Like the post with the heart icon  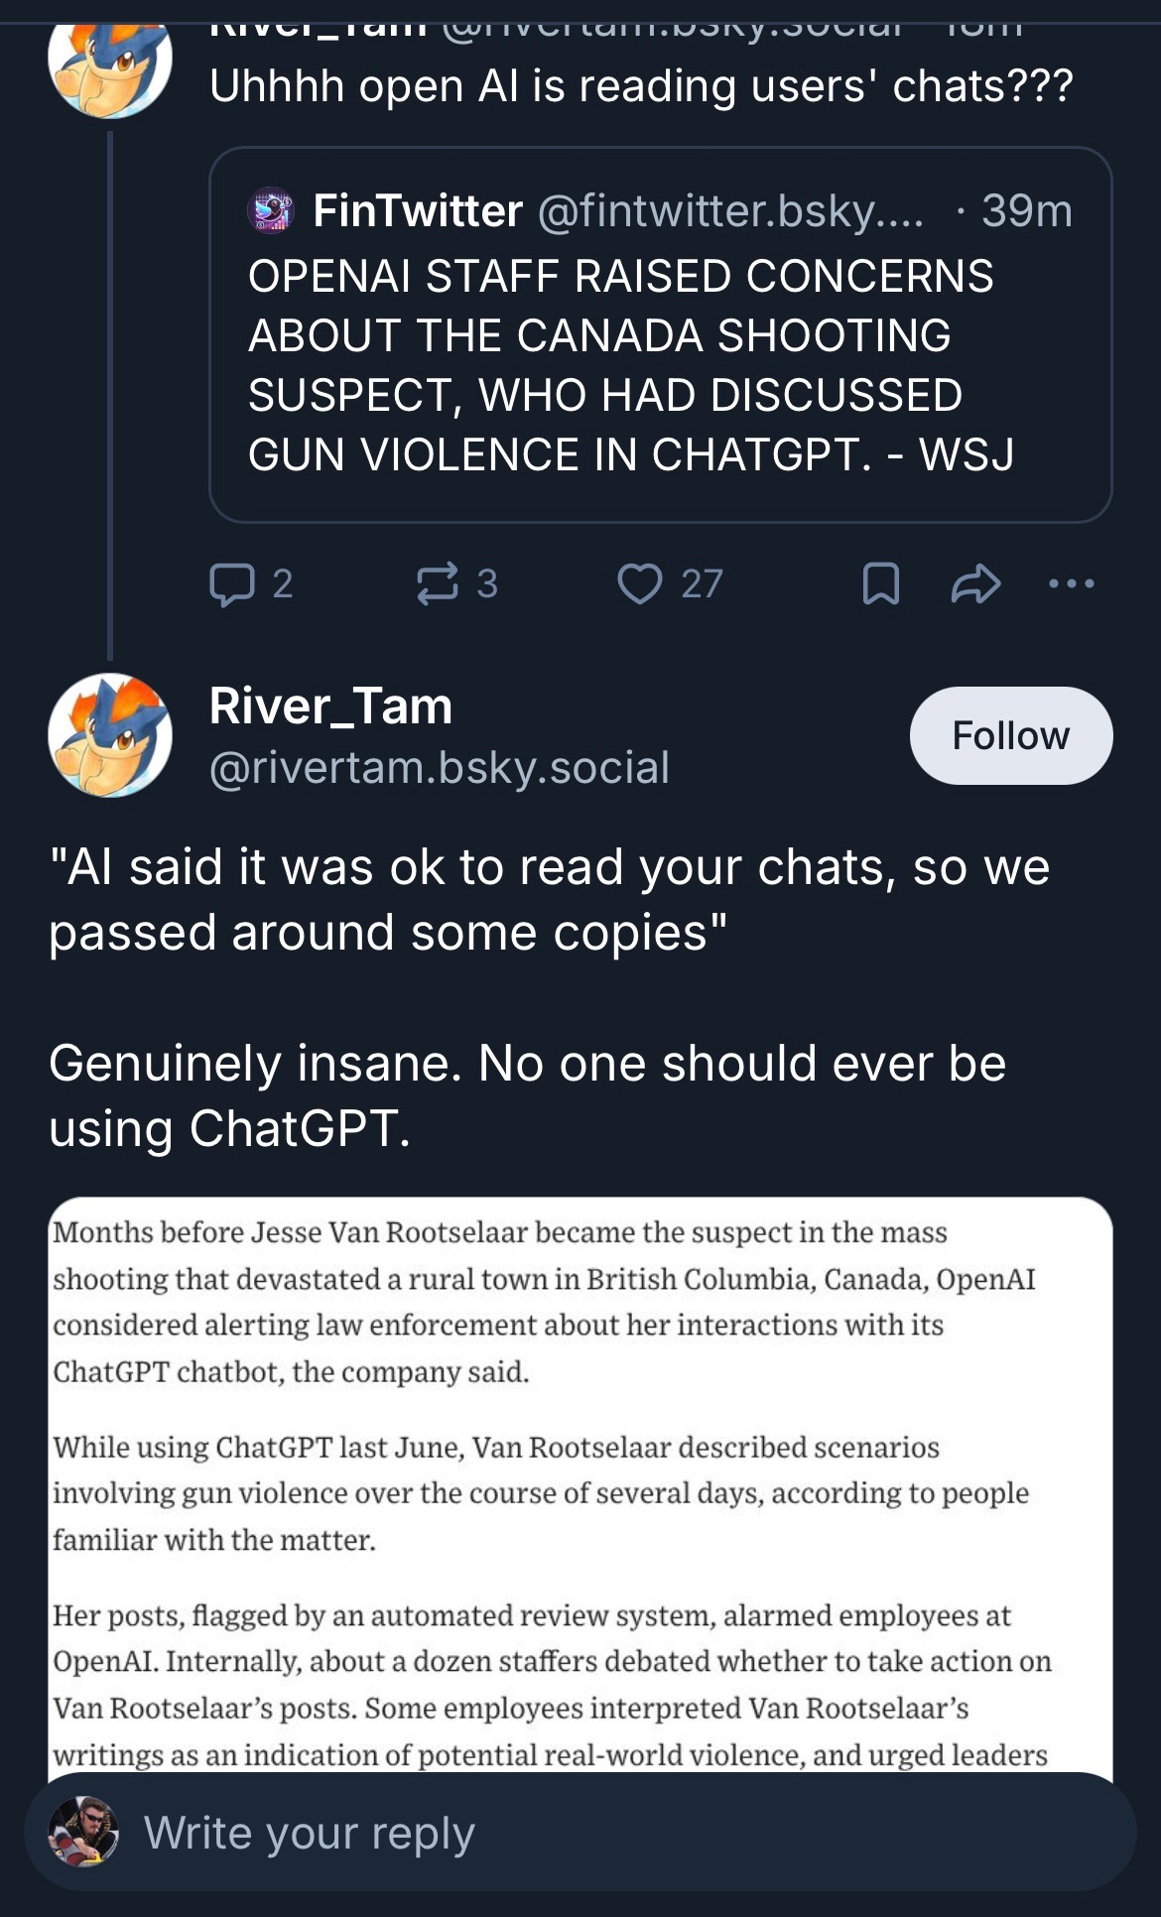pyautogui.click(x=640, y=583)
